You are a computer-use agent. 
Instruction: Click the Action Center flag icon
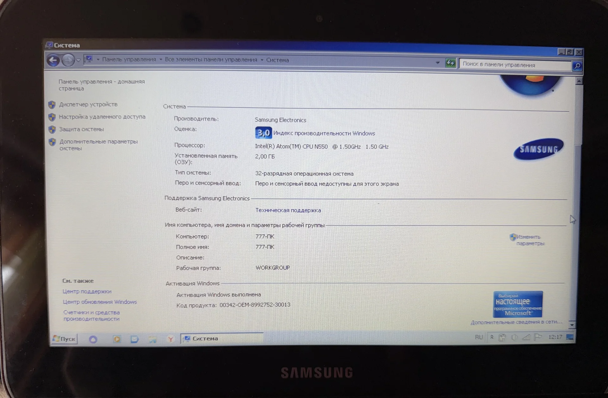coord(538,337)
